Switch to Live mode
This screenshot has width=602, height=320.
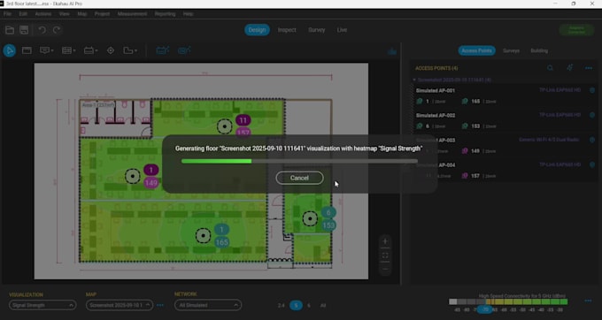pyautogui.click(x=342, y=30)
